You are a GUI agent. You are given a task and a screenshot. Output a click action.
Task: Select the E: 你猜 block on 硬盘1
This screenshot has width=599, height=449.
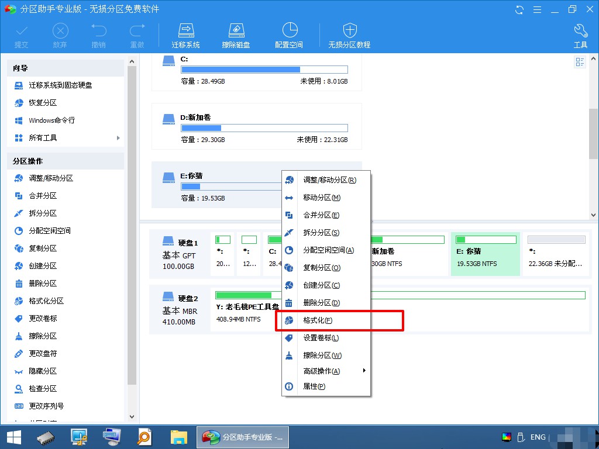pyautogui.click(x=486, y=254)
